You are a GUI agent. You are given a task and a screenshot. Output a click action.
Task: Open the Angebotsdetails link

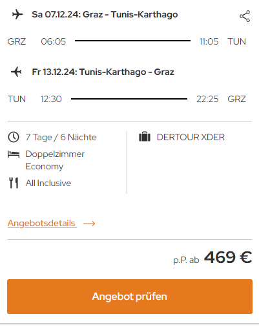click(x=42, y=224)
